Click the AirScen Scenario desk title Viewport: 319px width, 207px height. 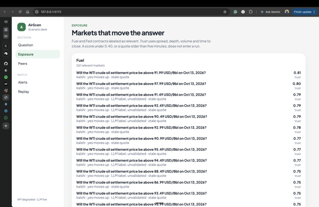(x=38, y=27)
